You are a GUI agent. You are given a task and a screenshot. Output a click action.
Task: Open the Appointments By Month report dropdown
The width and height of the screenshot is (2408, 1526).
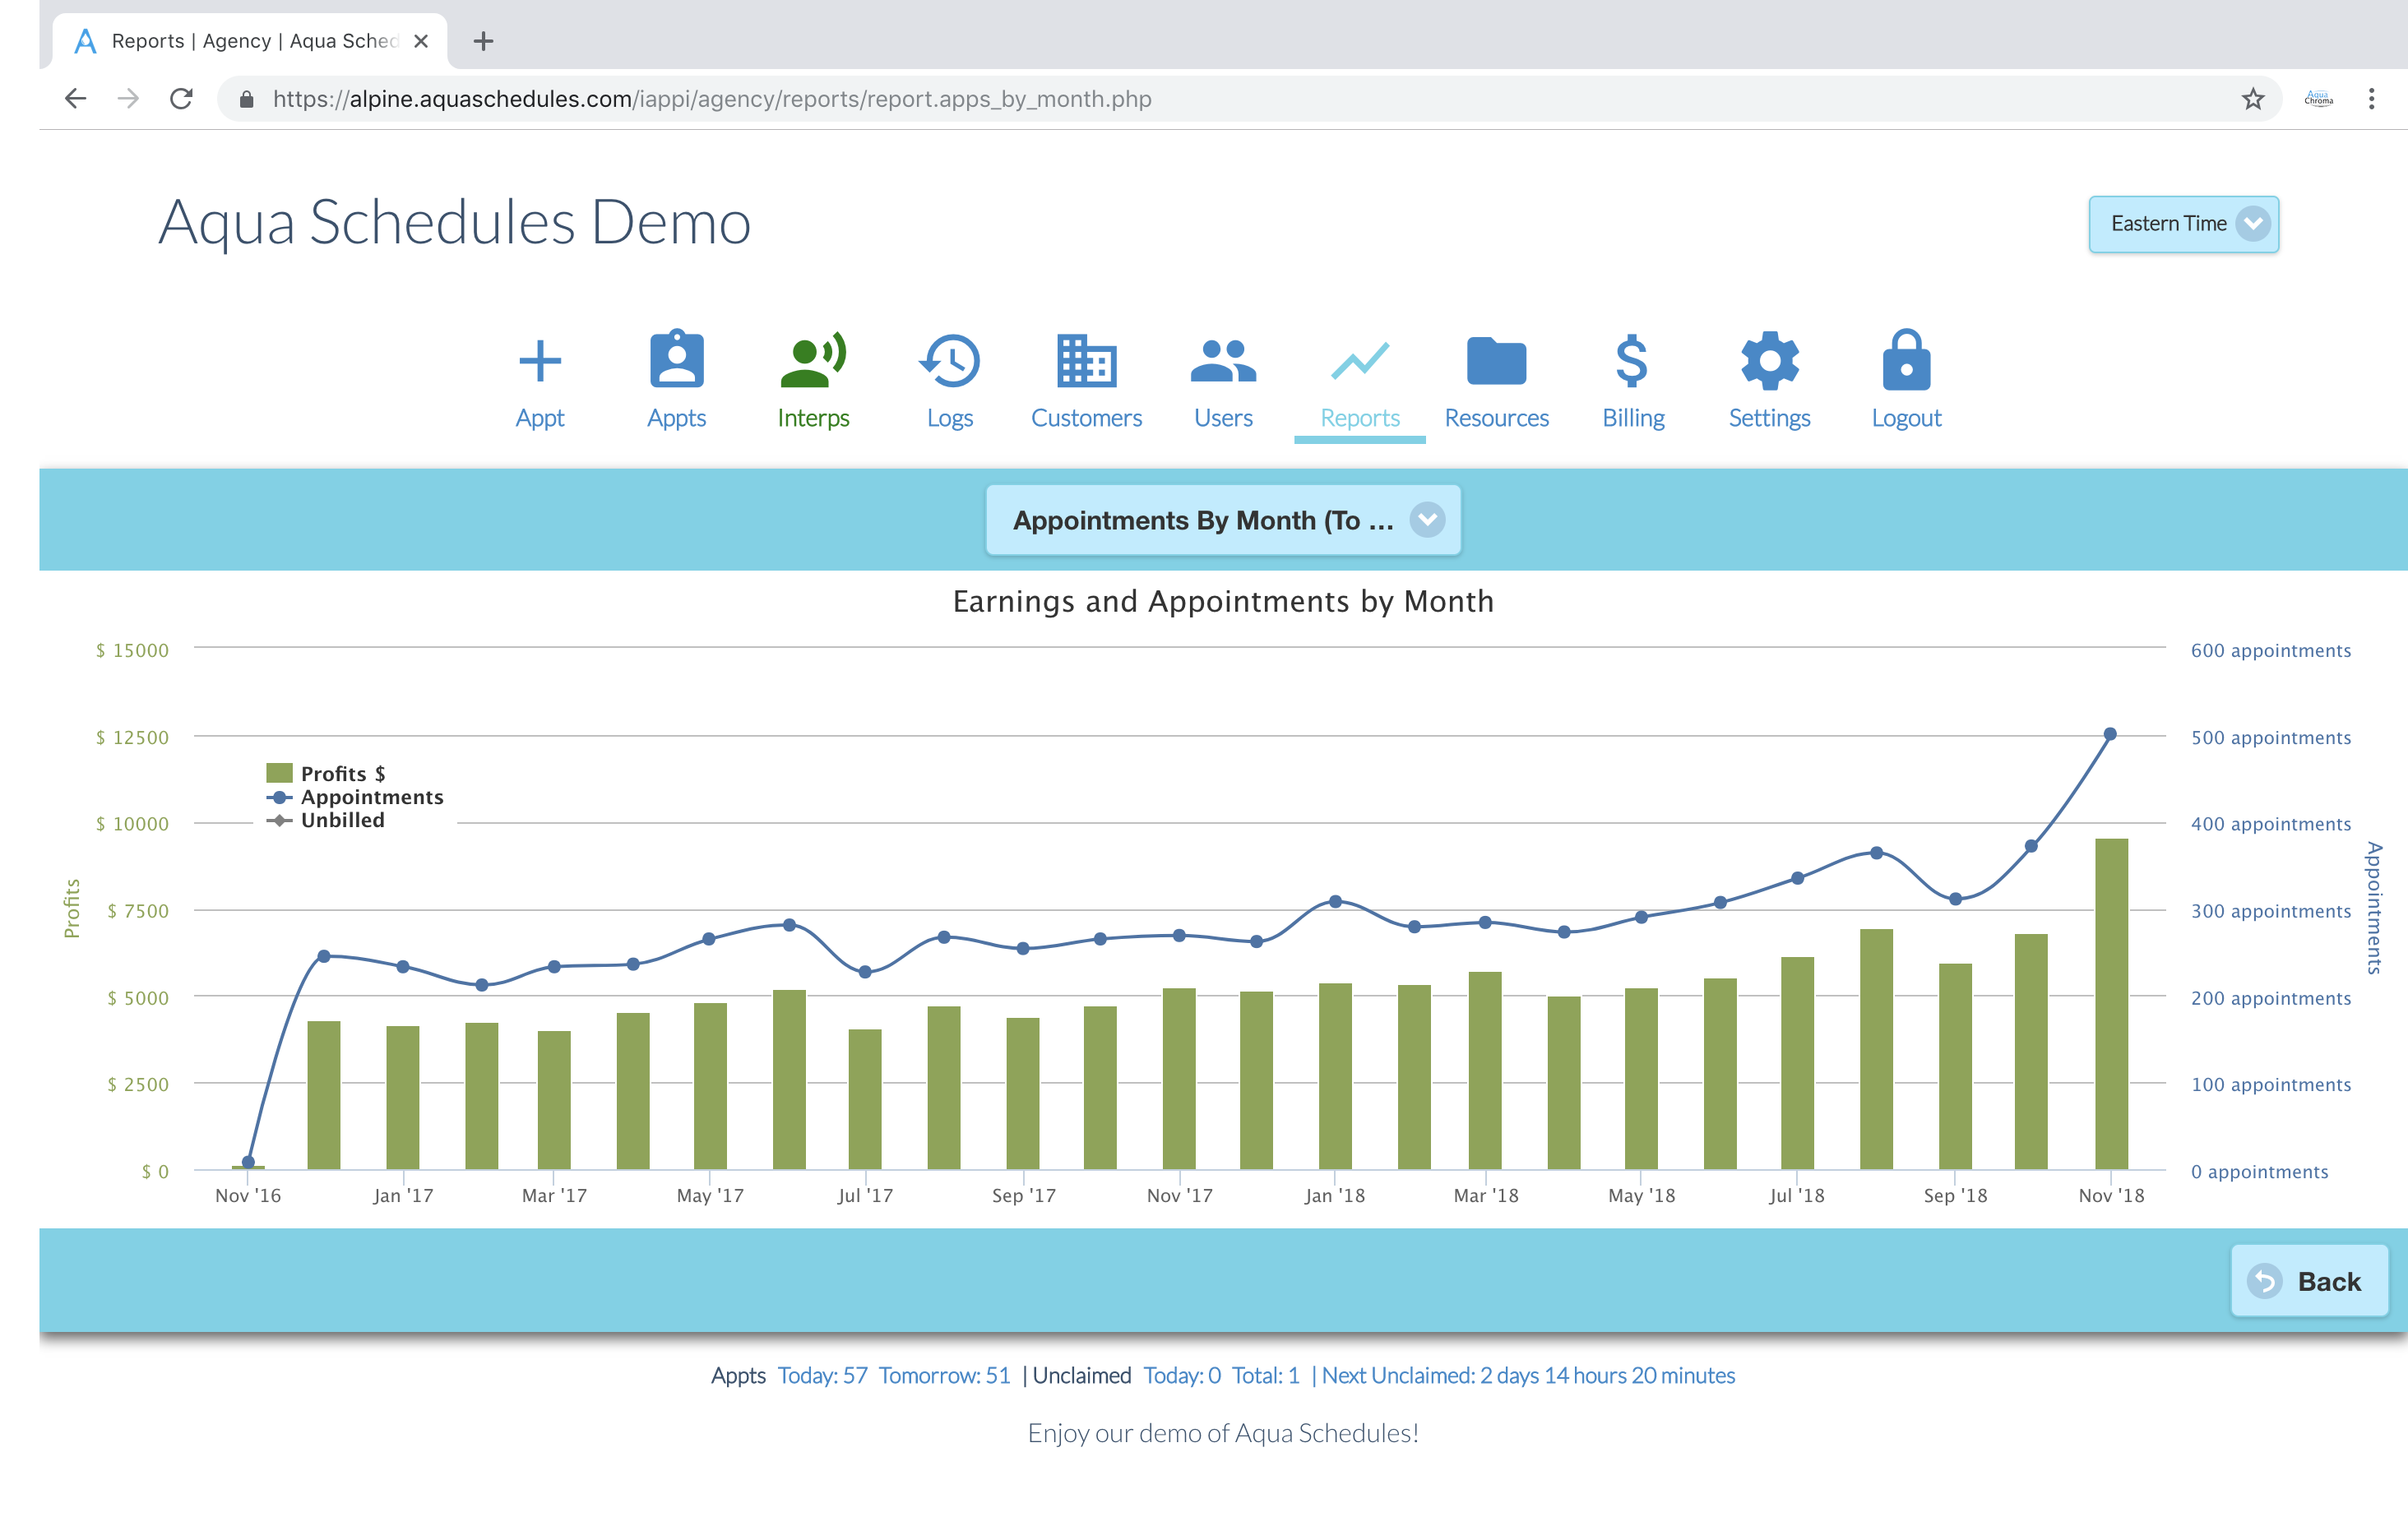tap(1223, 520)
